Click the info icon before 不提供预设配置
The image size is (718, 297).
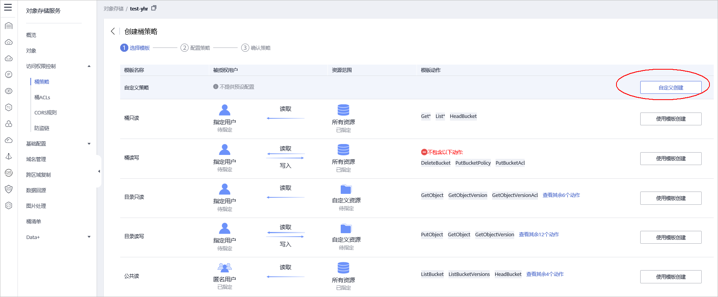pos(215,87)
